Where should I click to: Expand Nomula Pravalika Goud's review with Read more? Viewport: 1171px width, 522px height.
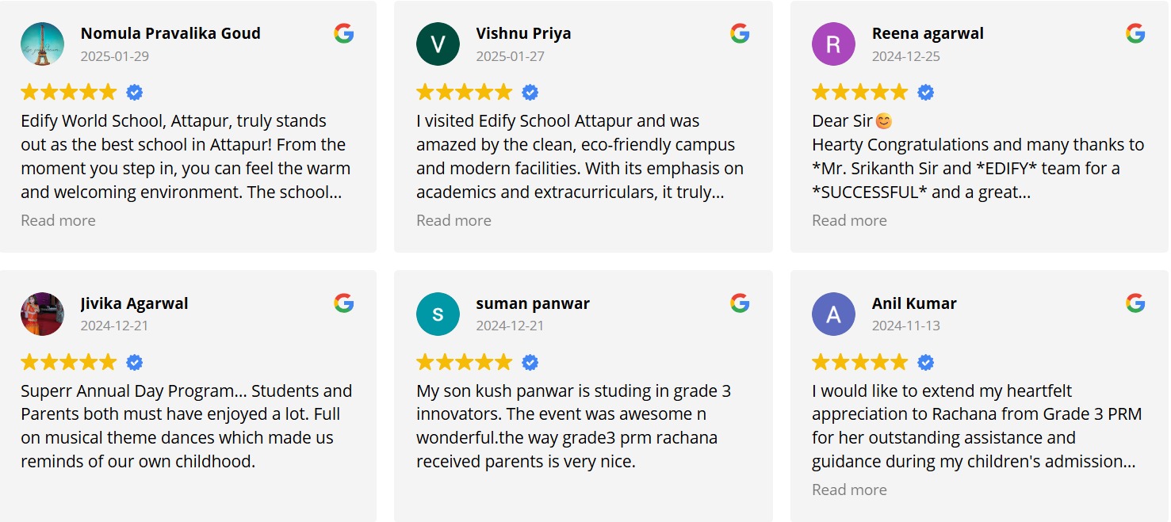58,220
